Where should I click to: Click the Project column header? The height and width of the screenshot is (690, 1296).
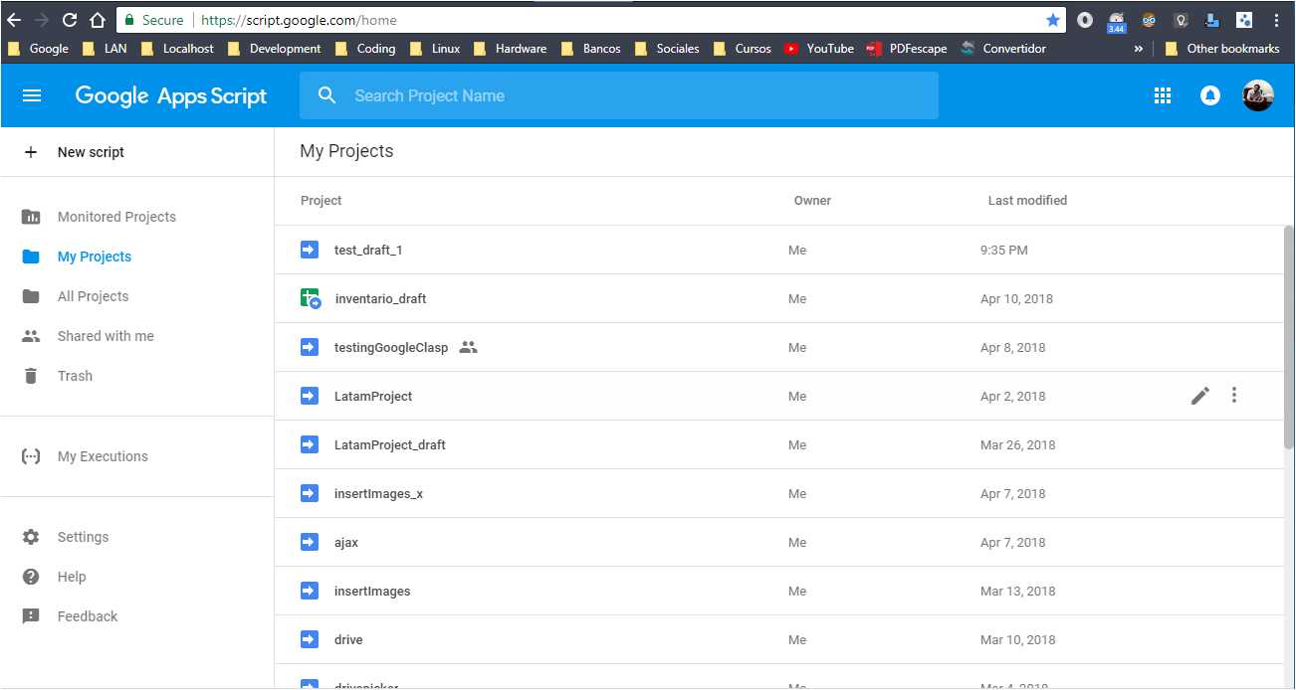(321, 200)
